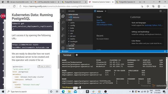Click the Open folder link
The height and width of the screenshot is (94, 168).
(101, 22)
